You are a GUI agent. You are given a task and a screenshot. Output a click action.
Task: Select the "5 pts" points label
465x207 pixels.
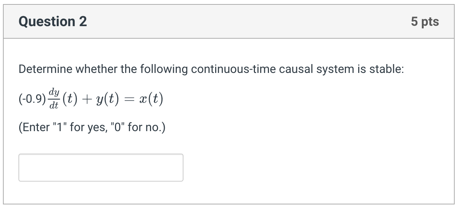click(425, 22)
